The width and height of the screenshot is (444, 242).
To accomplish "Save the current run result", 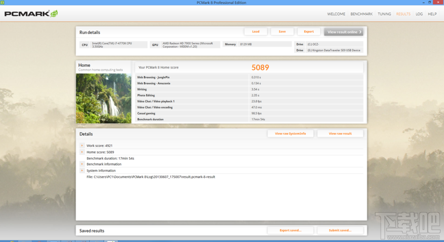I will click(282, 32).
